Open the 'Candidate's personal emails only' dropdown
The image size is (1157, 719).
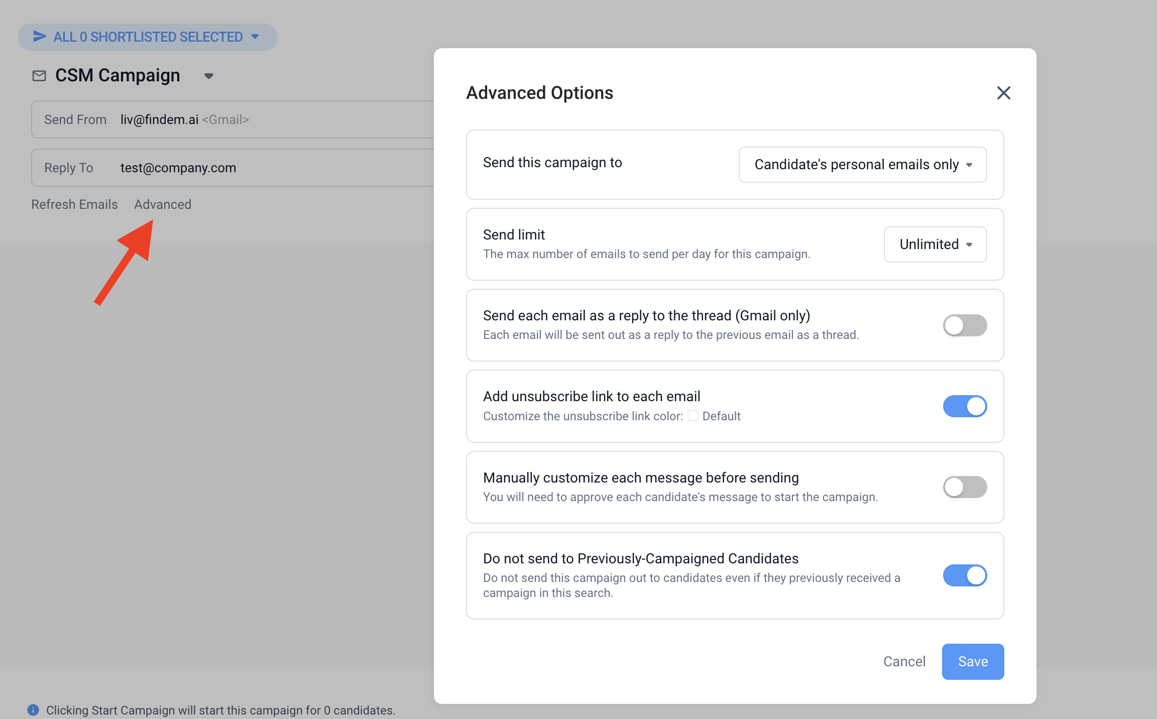(x=863, y=165)
